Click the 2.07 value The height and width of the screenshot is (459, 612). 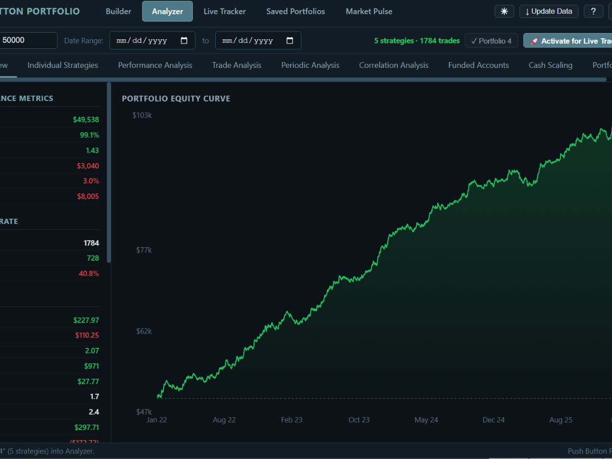tap(92, 351)
